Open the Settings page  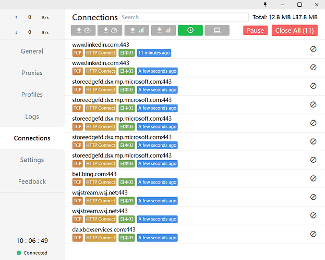(x=32, y=160)
